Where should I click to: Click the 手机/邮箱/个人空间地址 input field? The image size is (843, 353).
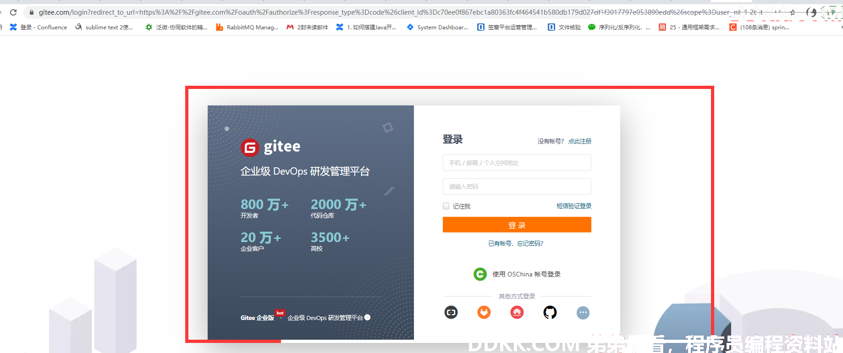[x=517, y=163]
